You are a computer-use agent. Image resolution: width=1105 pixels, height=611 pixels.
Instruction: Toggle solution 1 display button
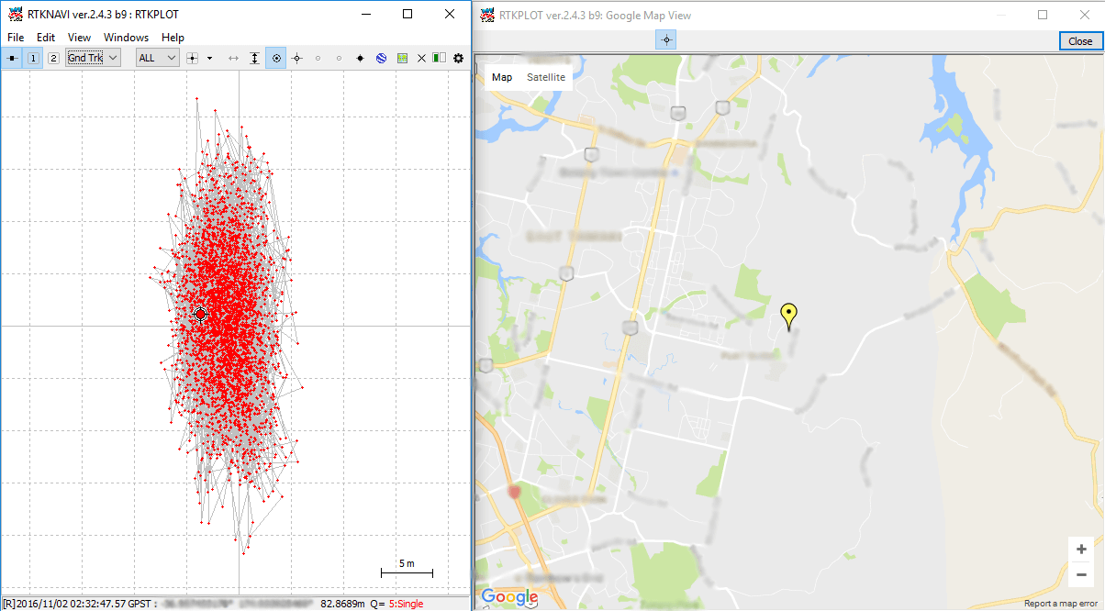coord(33,58)
